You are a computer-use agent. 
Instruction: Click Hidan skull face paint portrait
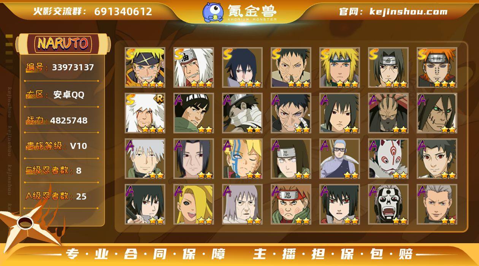tap(388, 204)
